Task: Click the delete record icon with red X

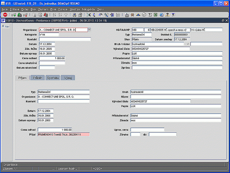Action: [25, 15]
